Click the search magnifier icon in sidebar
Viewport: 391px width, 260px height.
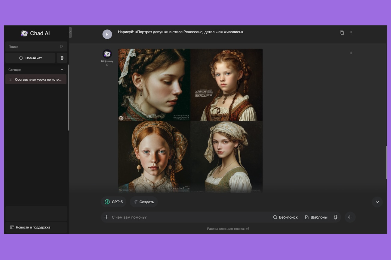click(61, 46)
